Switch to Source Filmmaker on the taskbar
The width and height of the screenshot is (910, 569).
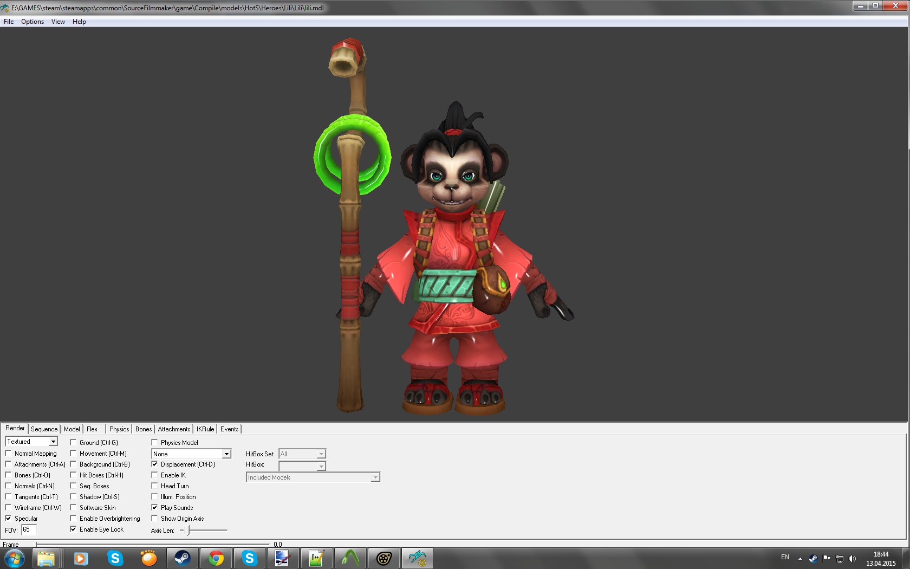tap(383, 558)
